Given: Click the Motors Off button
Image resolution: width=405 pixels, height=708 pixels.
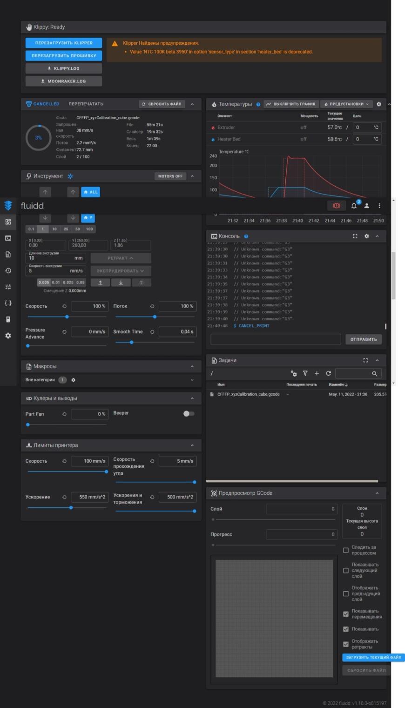Looking at the screenshot, I should [x=170, y=176].
